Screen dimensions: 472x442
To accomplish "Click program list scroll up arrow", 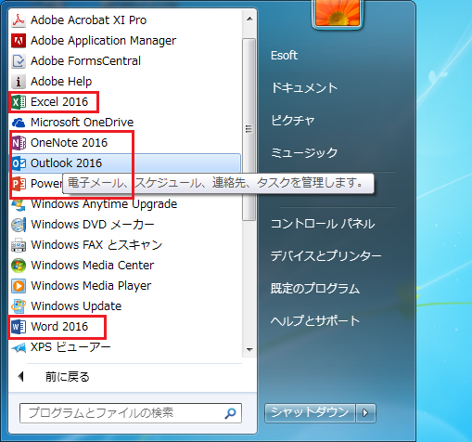I will (x=249, y=19).
